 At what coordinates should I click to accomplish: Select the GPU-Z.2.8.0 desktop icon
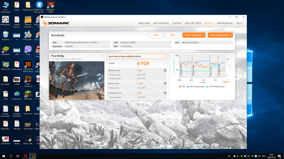tap(6, 65)
